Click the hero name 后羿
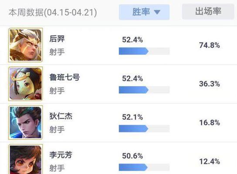Screen dimensions: 237x174 57,39
